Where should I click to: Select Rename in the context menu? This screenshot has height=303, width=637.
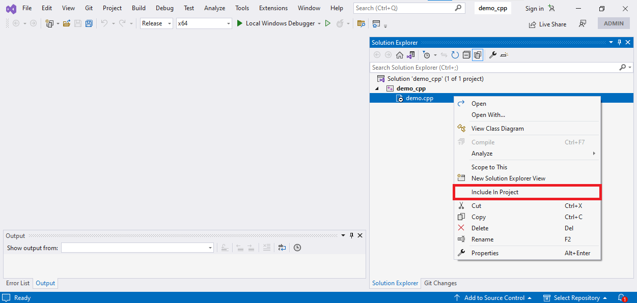point(527,239)
